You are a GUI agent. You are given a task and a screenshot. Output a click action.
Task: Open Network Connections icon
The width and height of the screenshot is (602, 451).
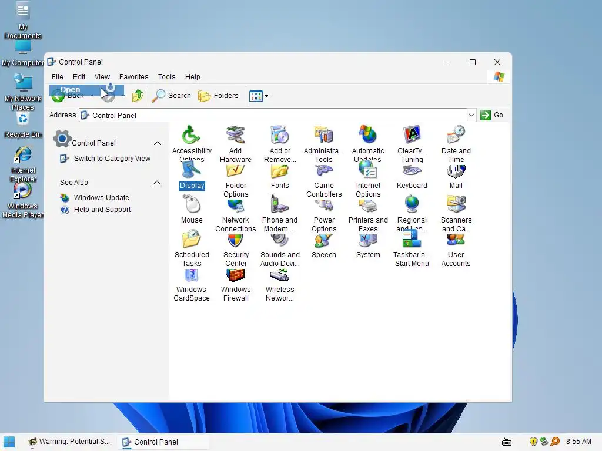click(235, 206)
